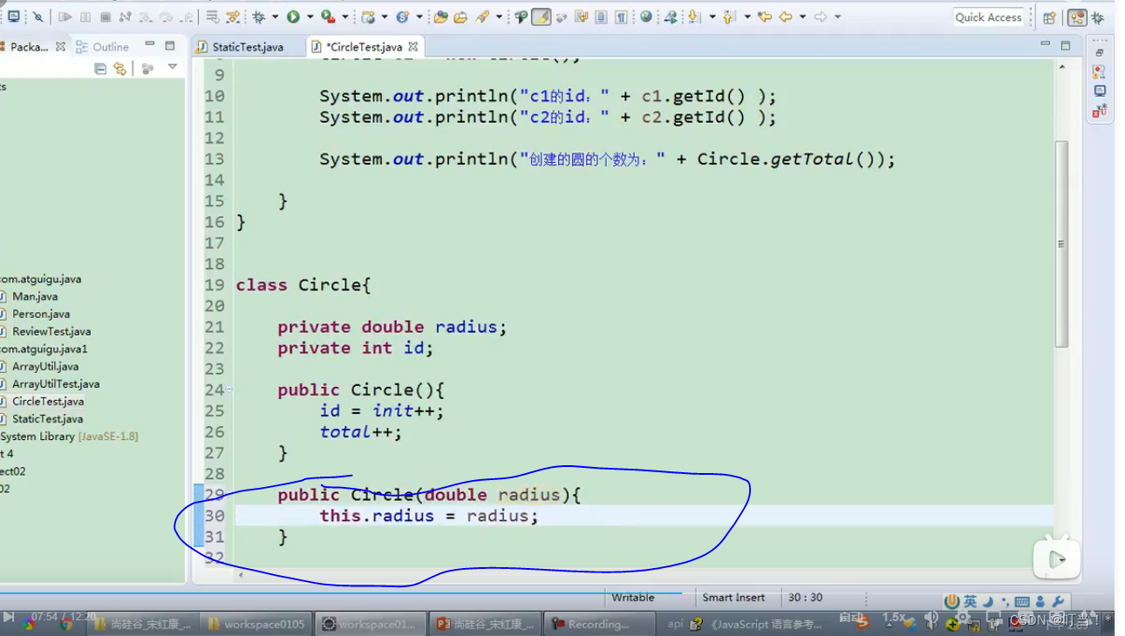Open the Next Annotation dropdown arrow
The width and height of the screenshot is (1125, 636).
tap(712, 17)
